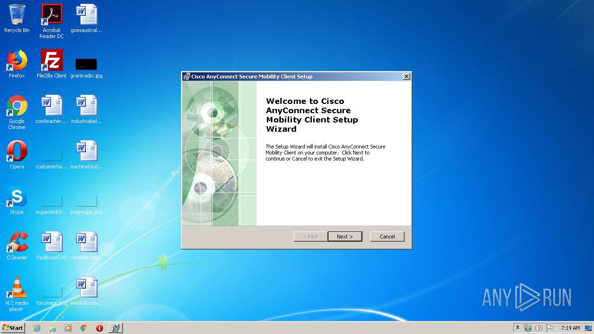Launch the Skype desktop shortcut
Screen dimensions: 594x334
(x=17, y=200)
